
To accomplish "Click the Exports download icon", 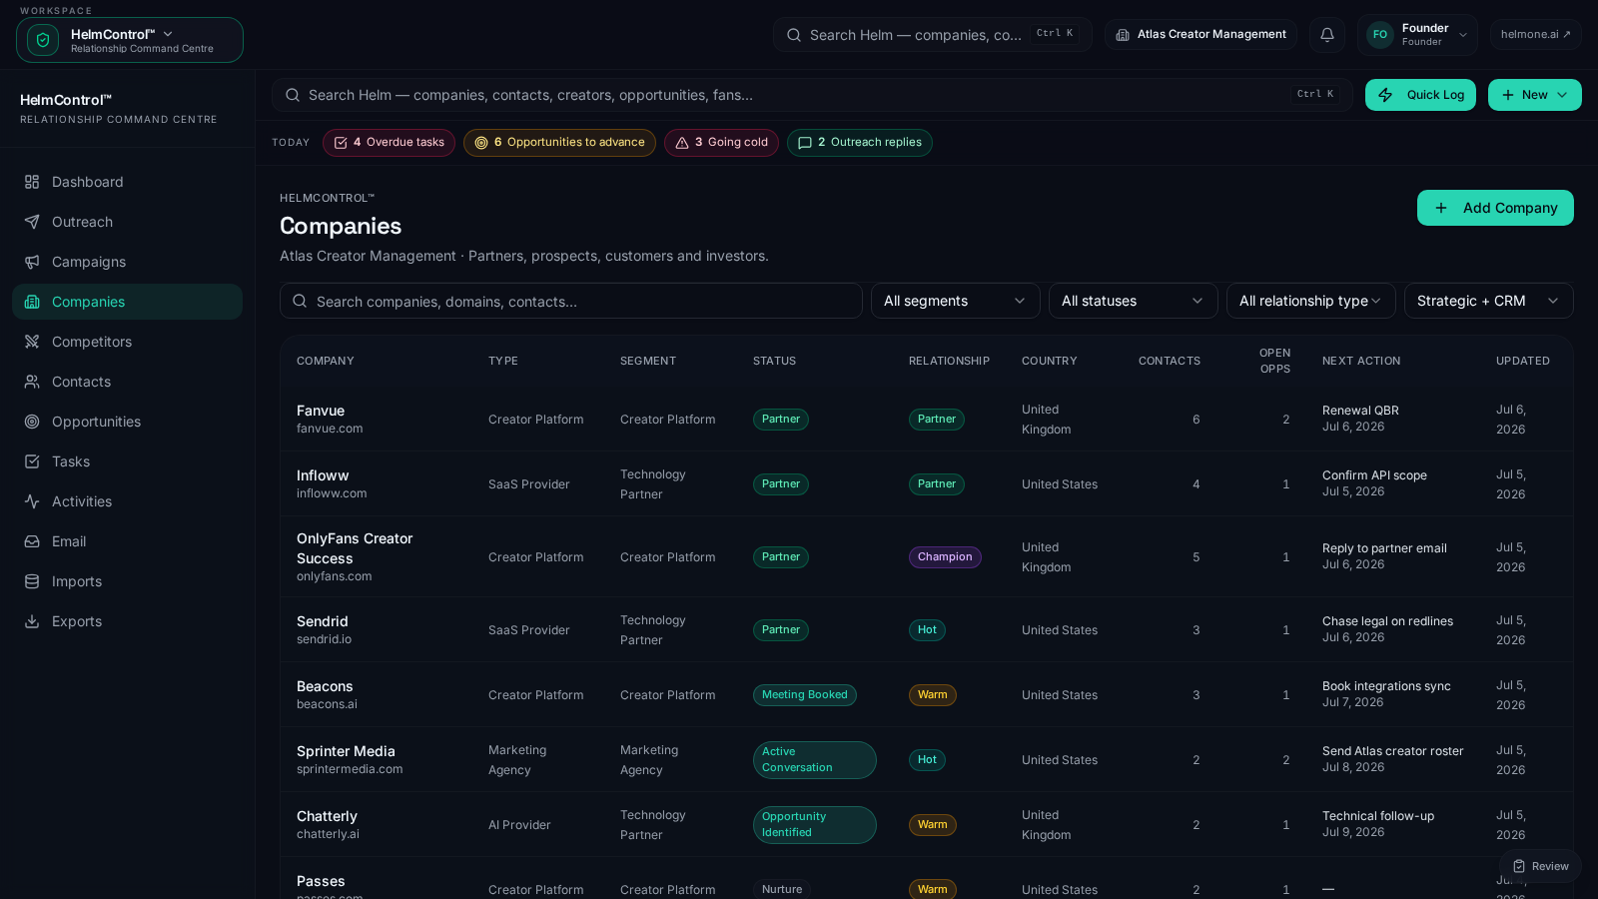I will [x=32, y=621].
